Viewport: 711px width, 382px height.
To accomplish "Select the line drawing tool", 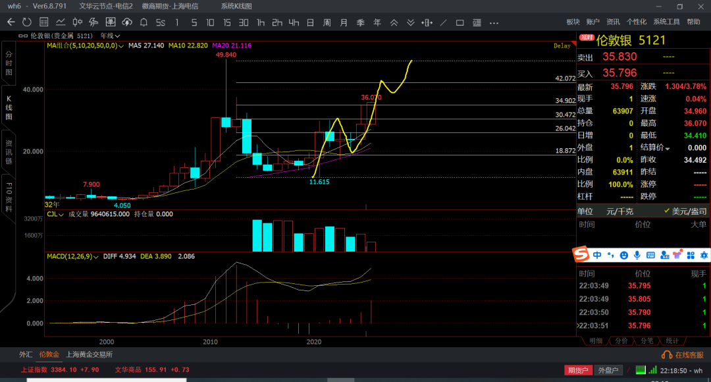I will (444, 22).
